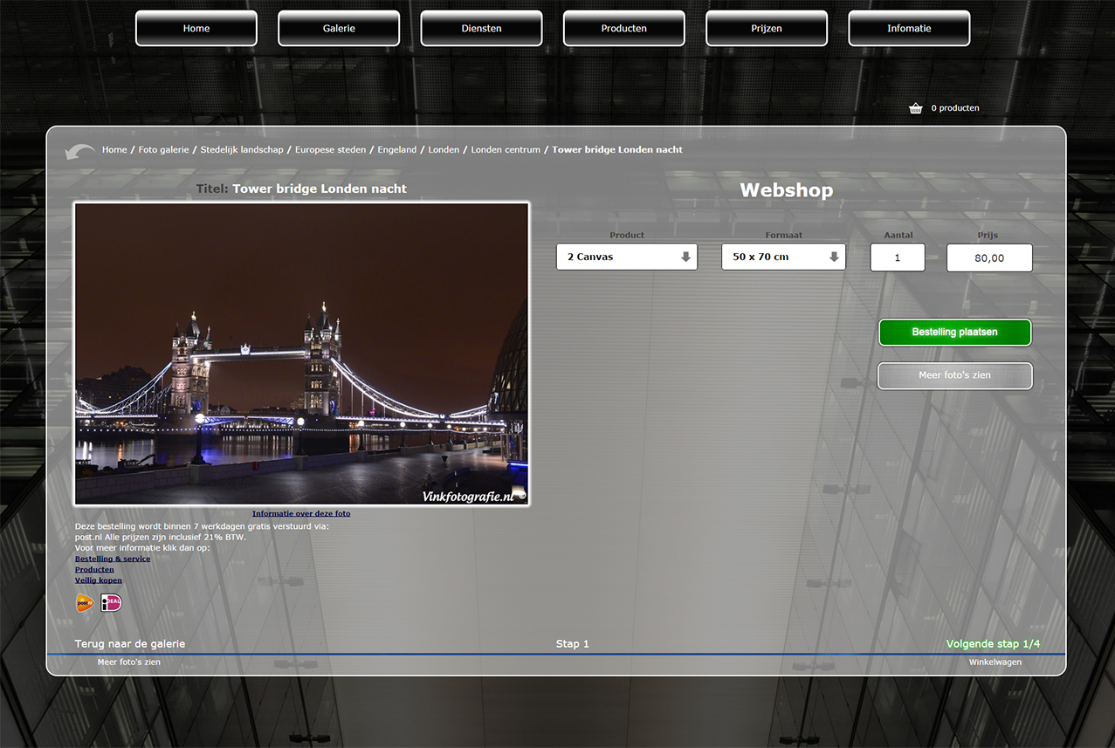Click Volgende stap 1/4 link
The image size is (1115, 748).
tap(993, 644)
